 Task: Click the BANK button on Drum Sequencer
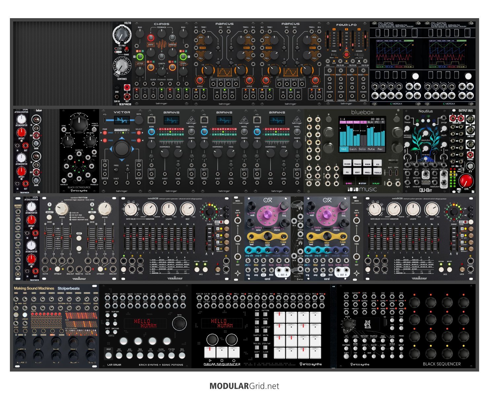(x=257, y=314)
